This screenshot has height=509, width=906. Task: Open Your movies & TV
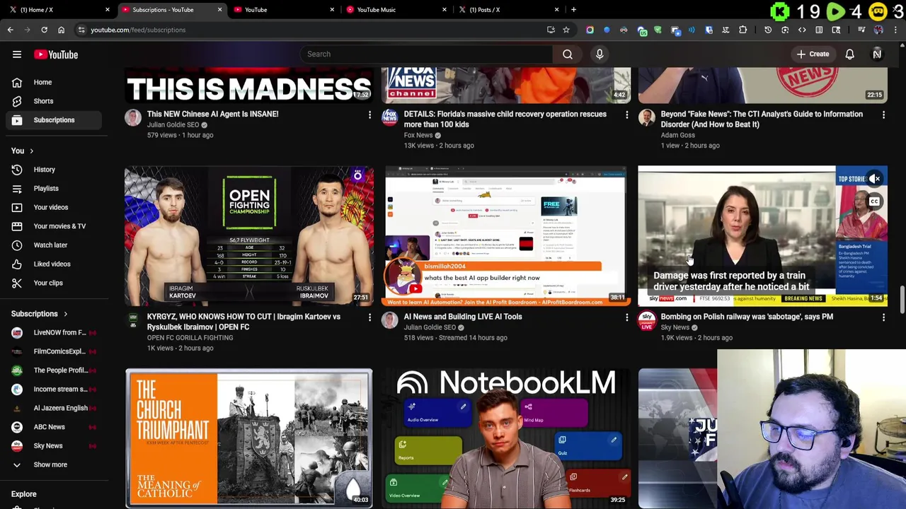click(54, 226)
